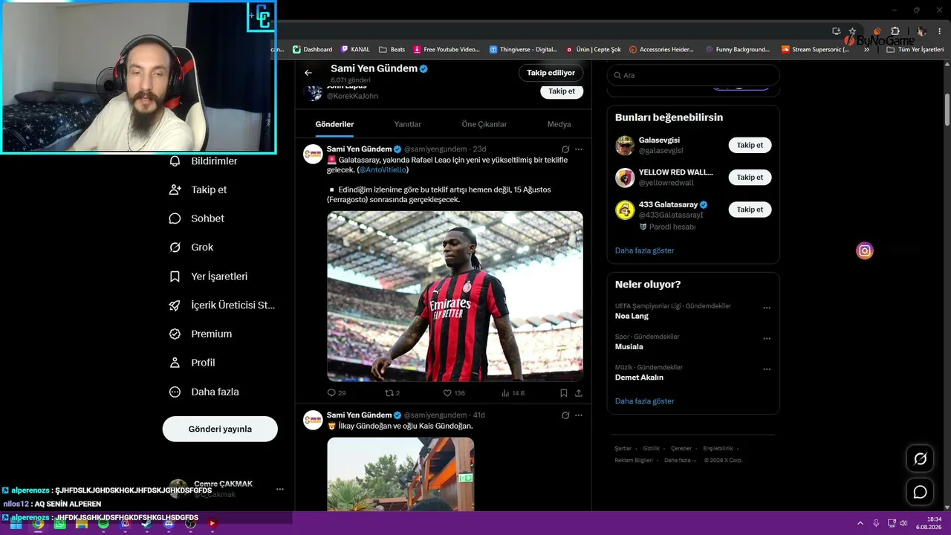Open Sohbet chat from the sidebar
The height and width of the screenshot is (535, 951).
196,218
